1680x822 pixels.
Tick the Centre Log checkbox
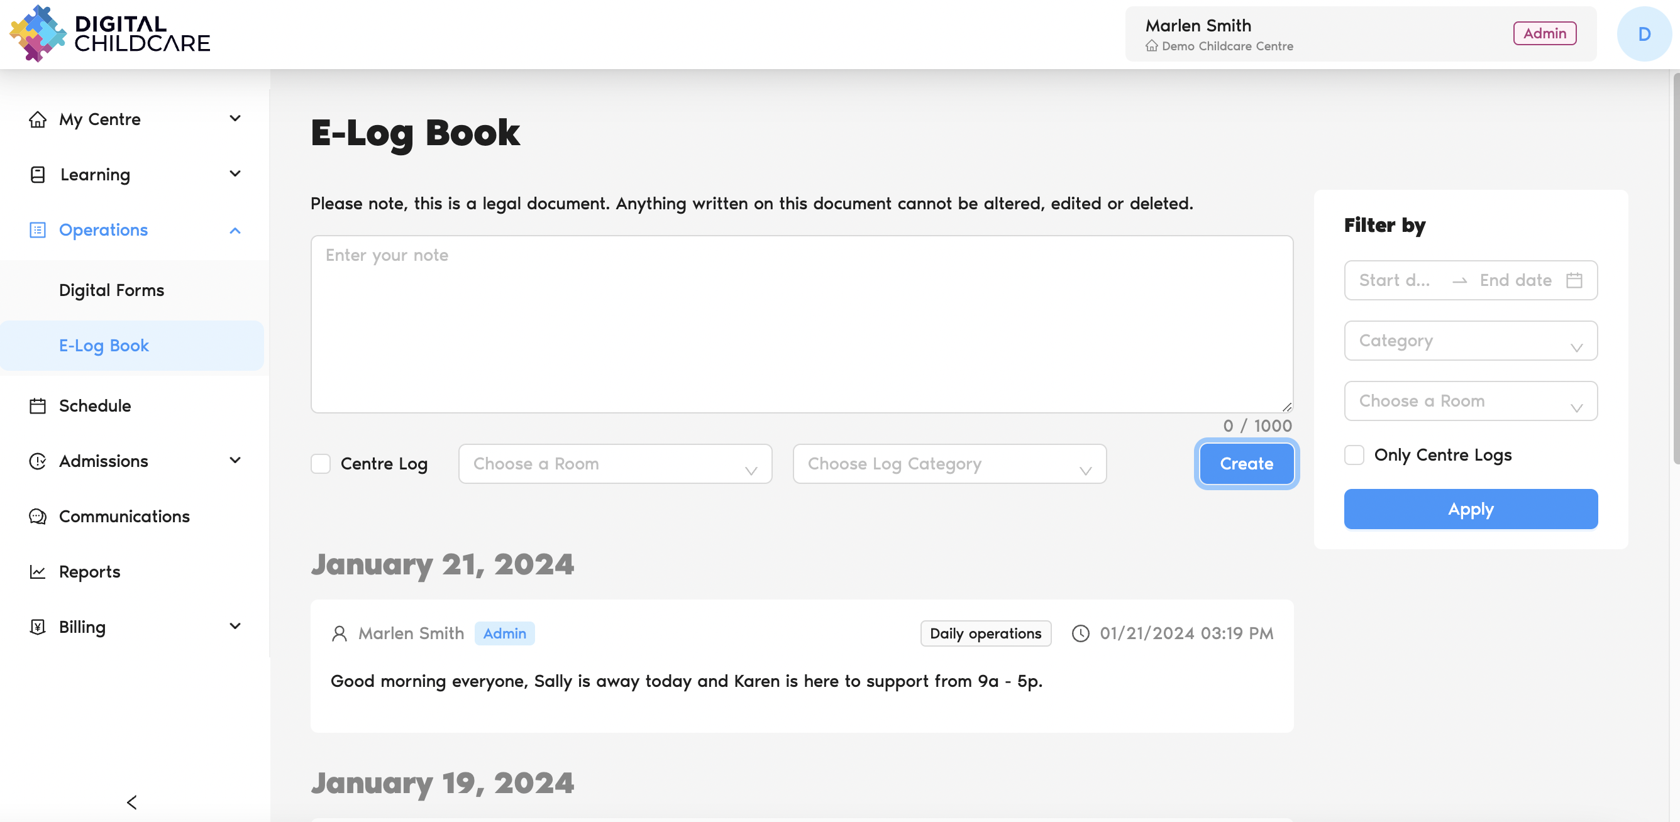[x=321, y=464]
